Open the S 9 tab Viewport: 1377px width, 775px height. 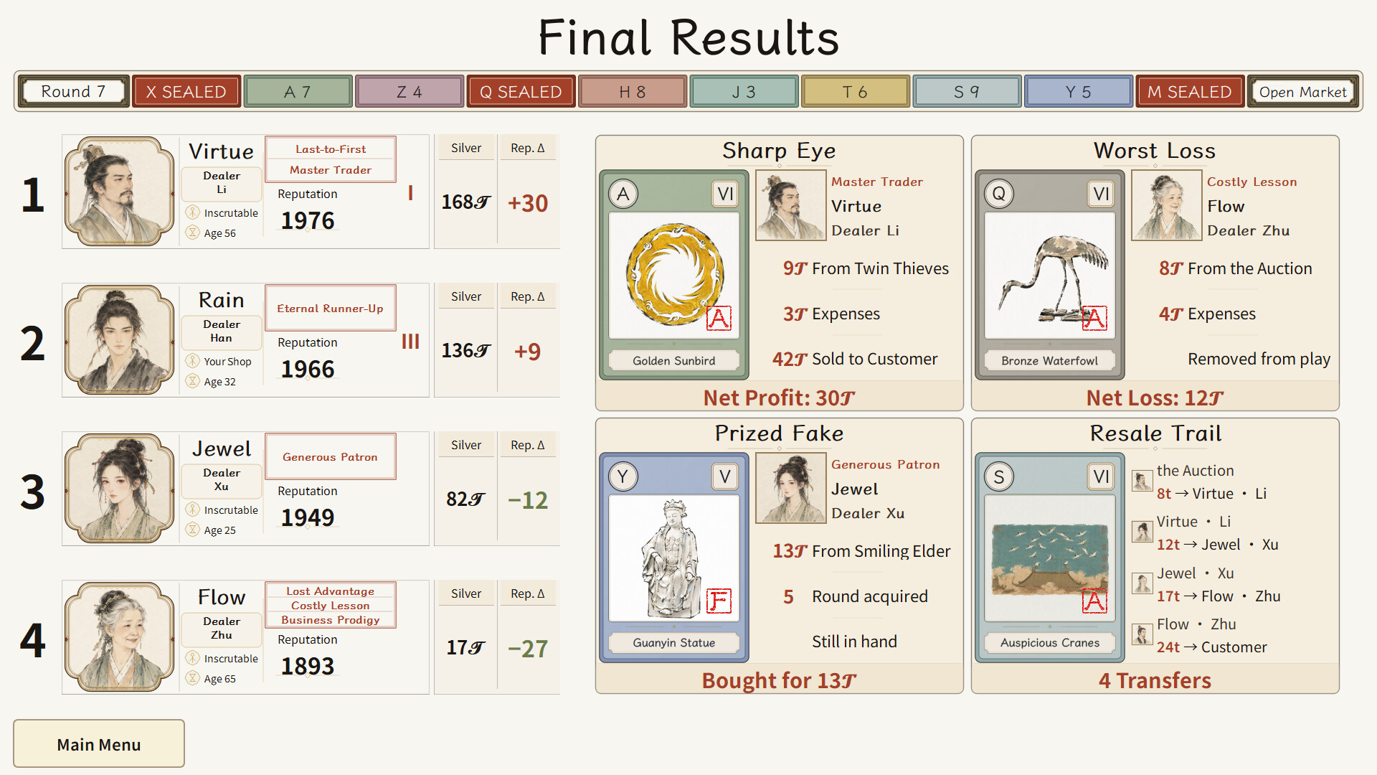[967, 92]
